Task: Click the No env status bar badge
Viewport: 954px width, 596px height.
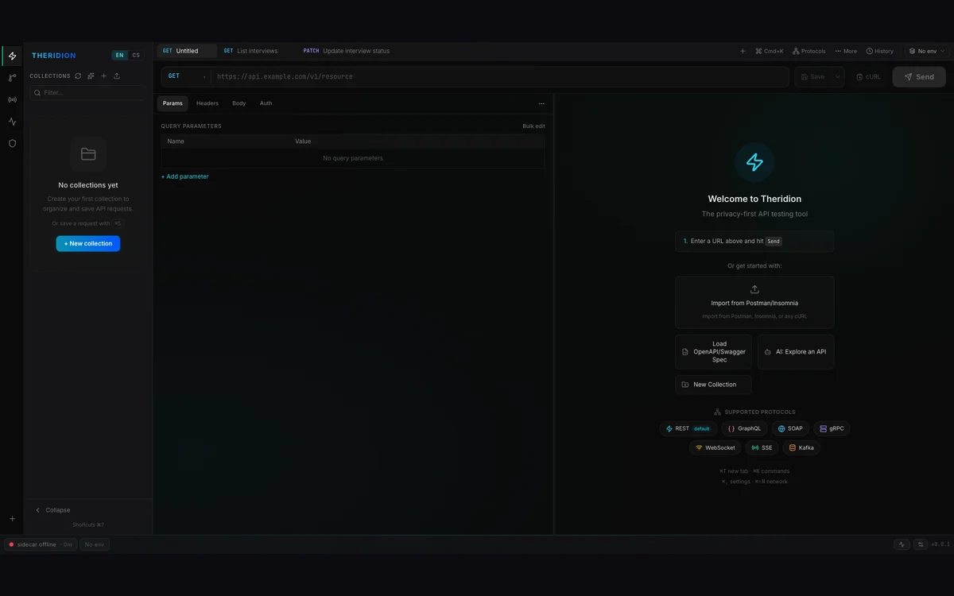Action: tap(95, 544)
